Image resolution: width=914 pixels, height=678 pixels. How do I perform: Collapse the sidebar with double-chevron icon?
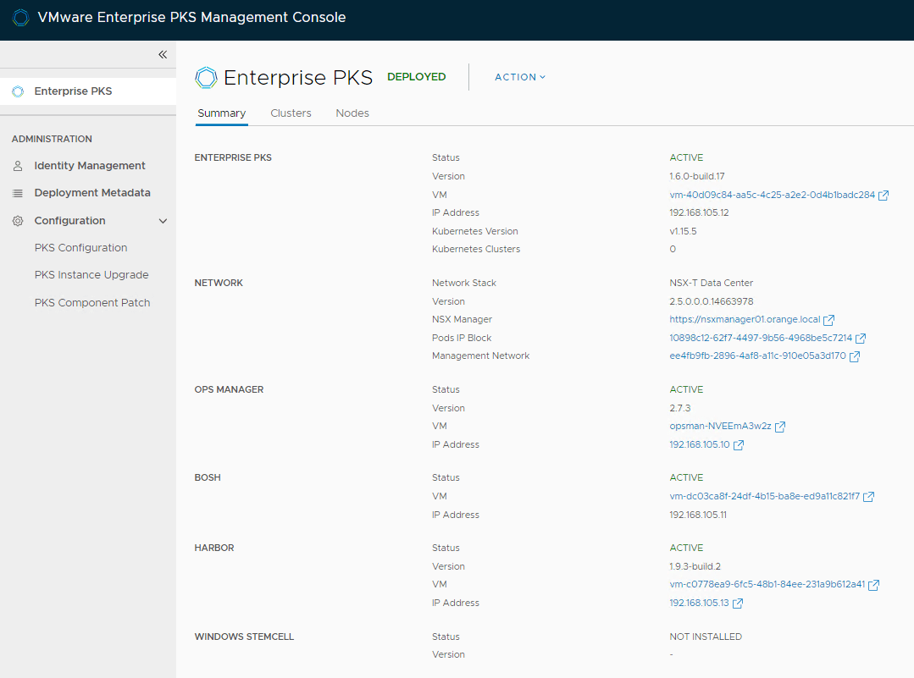pos(163,54)
